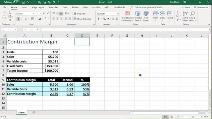This screenshot has width=212, height=119.
Task: Adjust the zoom slider handle
Action: click(x=193, y=117)
